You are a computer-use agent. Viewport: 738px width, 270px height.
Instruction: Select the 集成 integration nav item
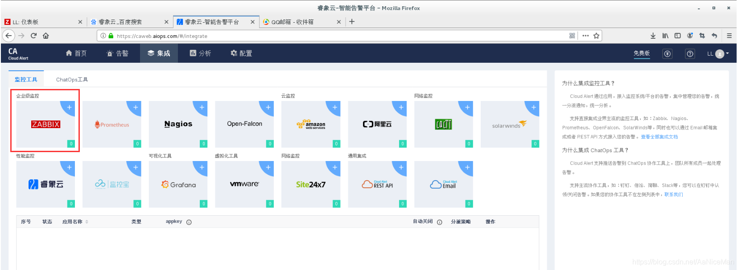(x=159, y=53)
